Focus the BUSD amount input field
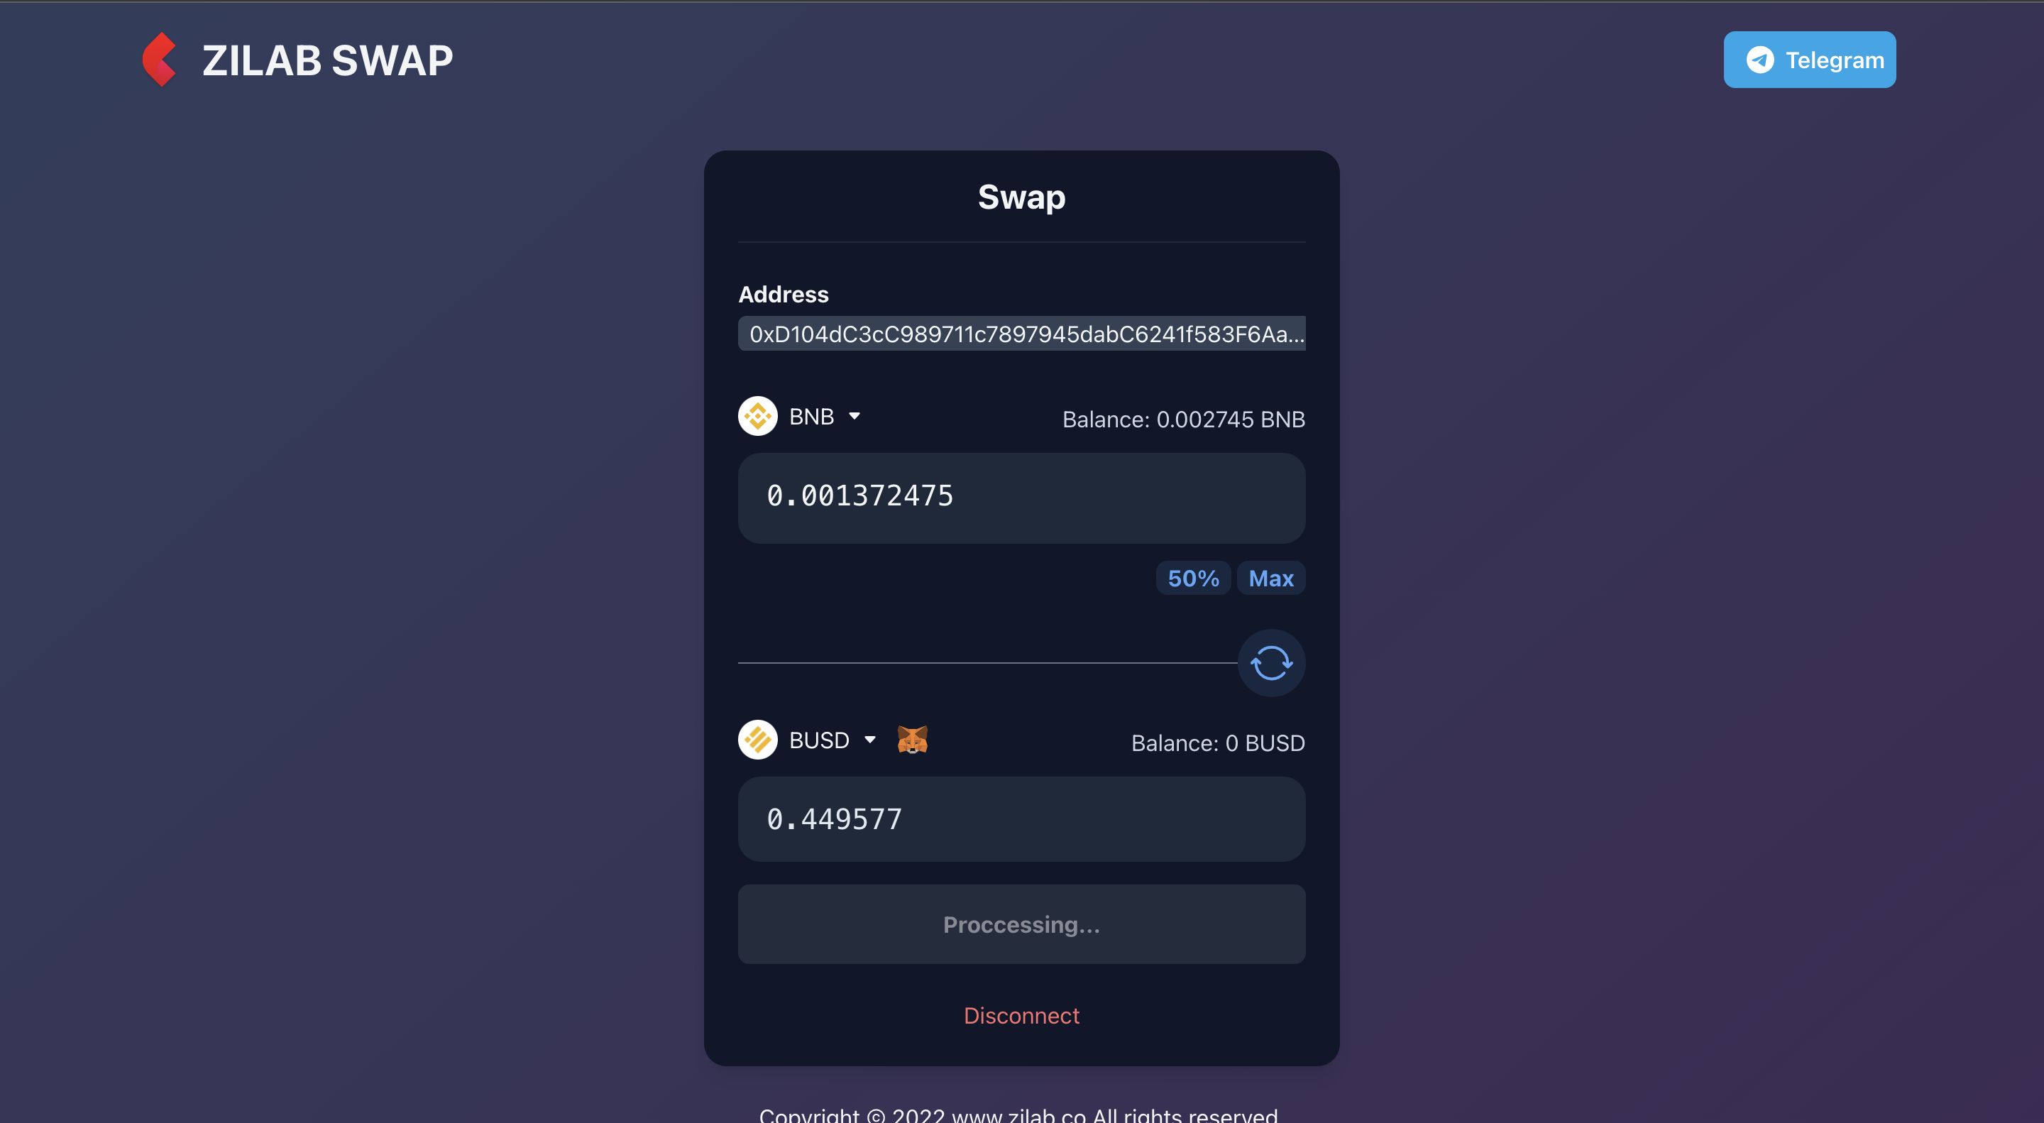Image resolution: width=2044 pixels, height=1123 pixels. (x=1021, y=819)
